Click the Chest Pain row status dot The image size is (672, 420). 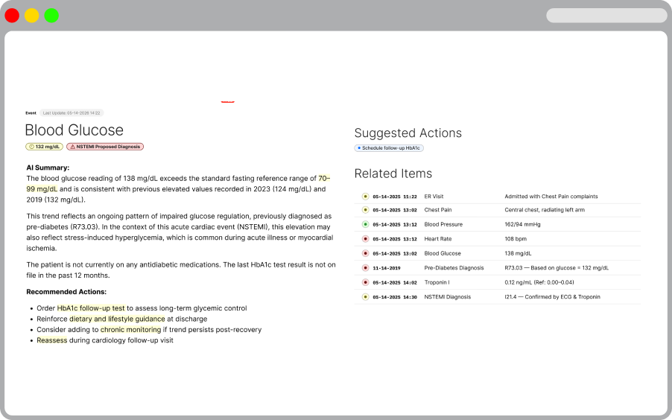(366, 210)
